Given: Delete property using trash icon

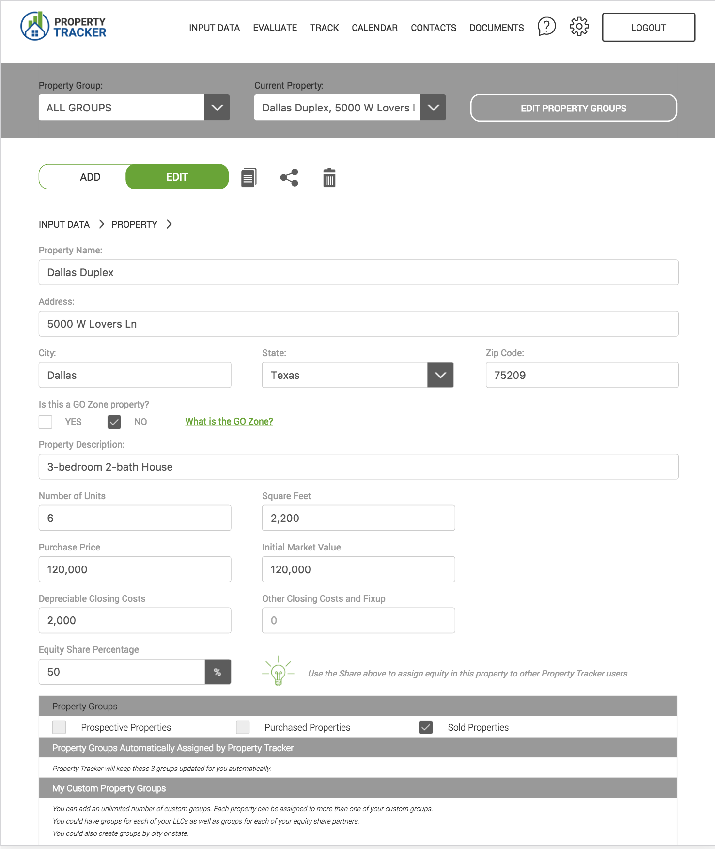Looking at the screenshot, I should point(329,178).
